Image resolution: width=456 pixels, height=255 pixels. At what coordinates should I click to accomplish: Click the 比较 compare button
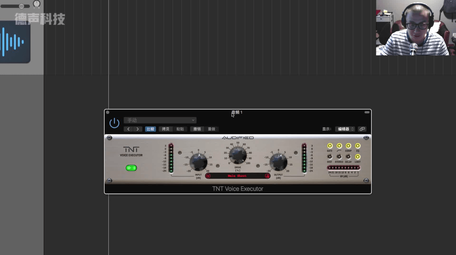pyautogui.click(x=150, y=129)
